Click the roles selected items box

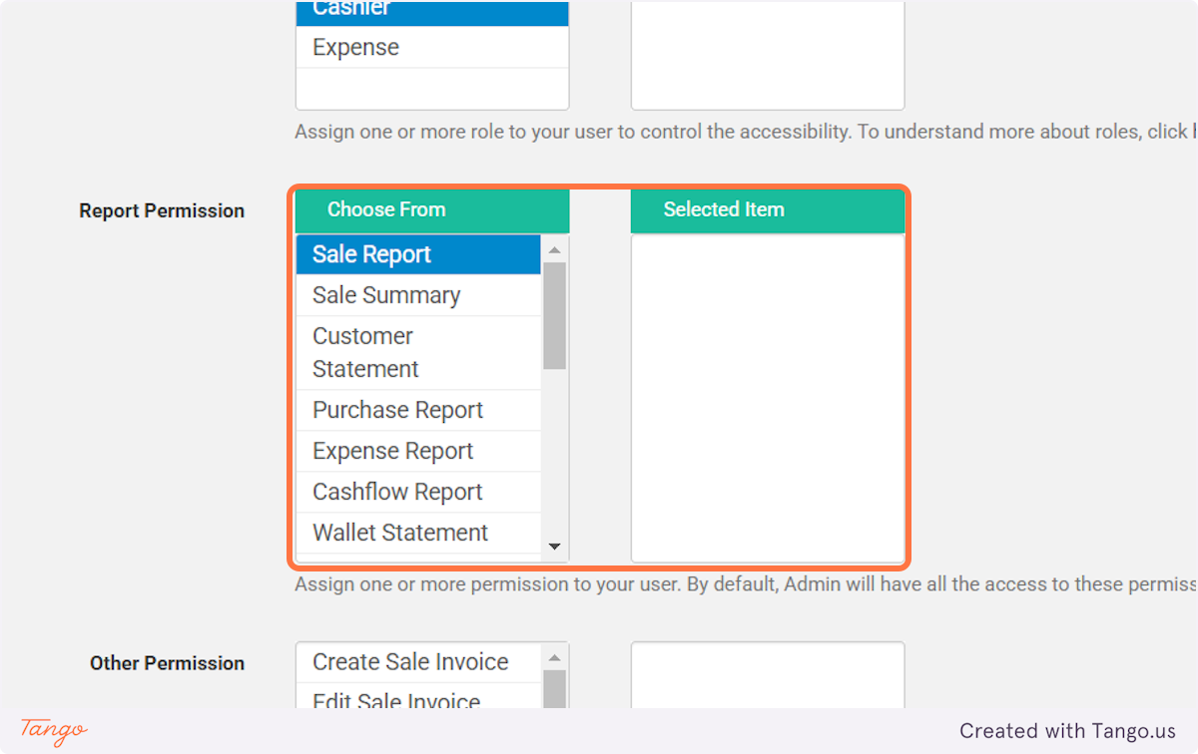[768, 54]
